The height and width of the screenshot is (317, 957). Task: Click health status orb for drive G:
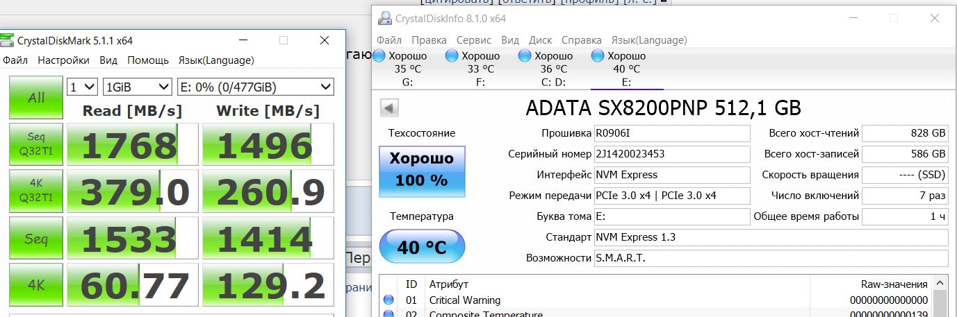pos(379,56)
